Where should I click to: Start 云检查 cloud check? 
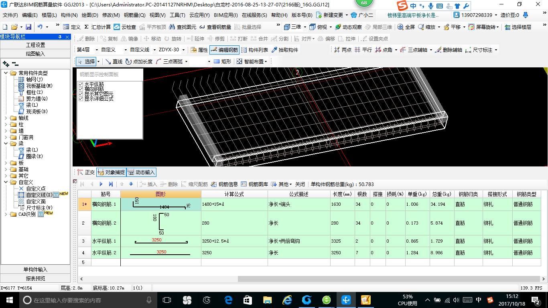coord(125,27)
